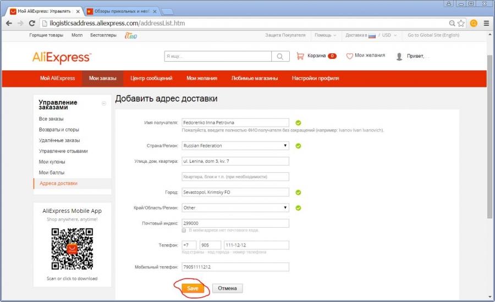Switch to Настройки профиля tab
Viewport: 495px width, 302px height.
[315, 78]
